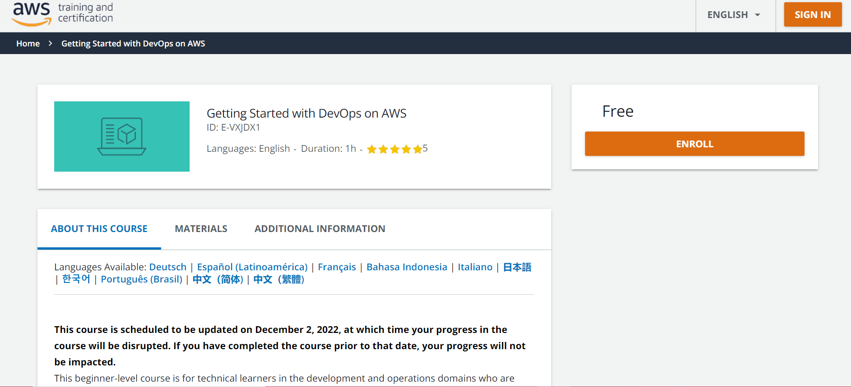Open the ENGLISH language dropdown
851x387 pixels.
point(735,15)
